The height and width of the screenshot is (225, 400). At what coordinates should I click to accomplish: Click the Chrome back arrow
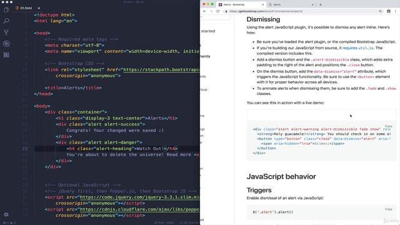pos(204,11)
